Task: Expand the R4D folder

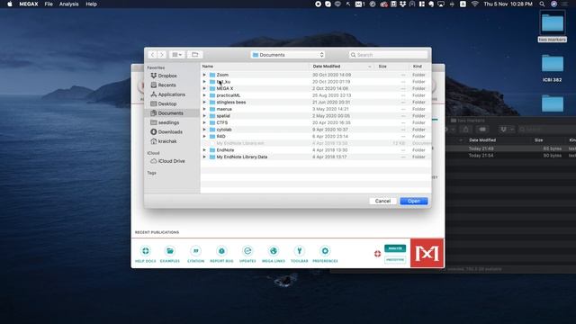Action: pyautogui.click(x=204, y=136)
